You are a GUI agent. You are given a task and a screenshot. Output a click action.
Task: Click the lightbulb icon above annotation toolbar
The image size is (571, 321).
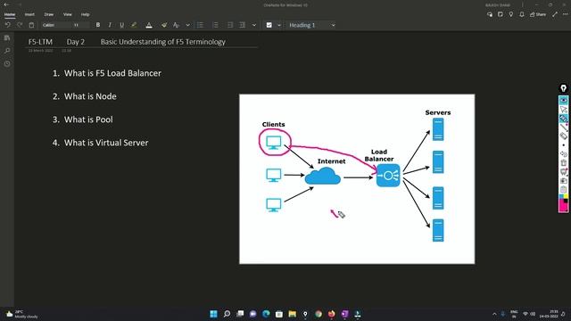[x=563, y=88]
